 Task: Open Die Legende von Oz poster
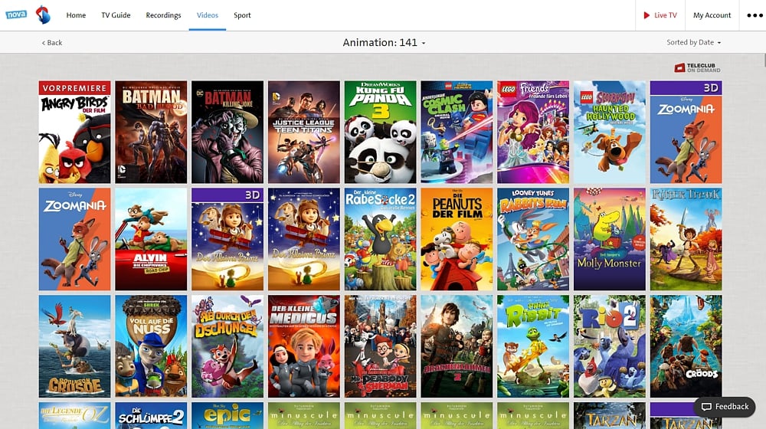pyautogui.click(x=75, y=415)
